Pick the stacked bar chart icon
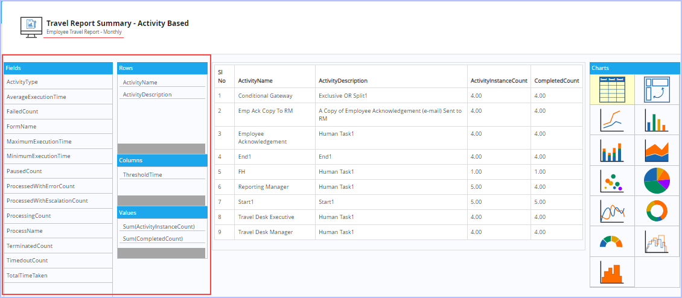The width and height of the screenshot is (682, 298). 612,150
